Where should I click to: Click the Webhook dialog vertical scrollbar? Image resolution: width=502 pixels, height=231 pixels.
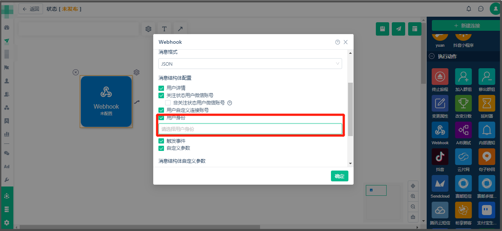pos(350,109)
